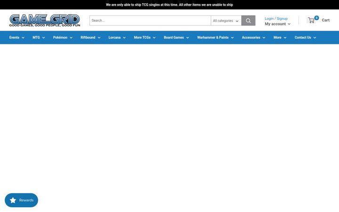Expand the Events chevron arrow

pyautogui.click(x=23, y=38)
